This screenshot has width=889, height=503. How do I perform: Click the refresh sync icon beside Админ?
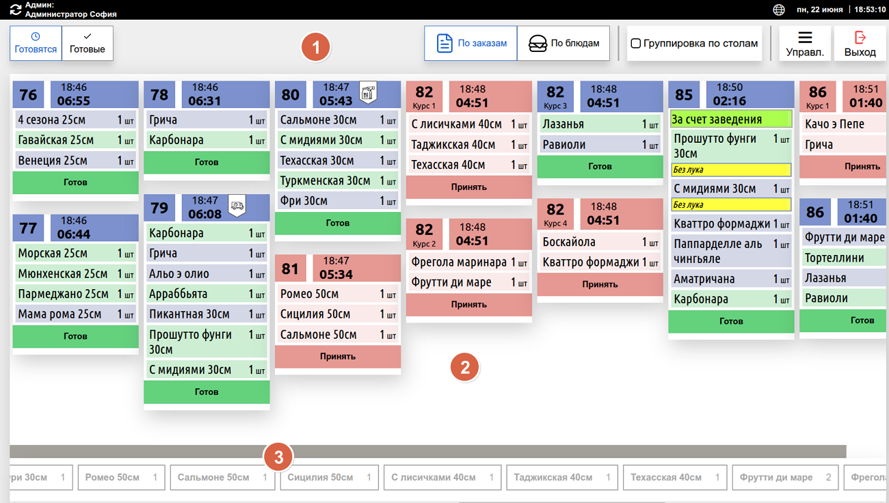coord(15,10)
